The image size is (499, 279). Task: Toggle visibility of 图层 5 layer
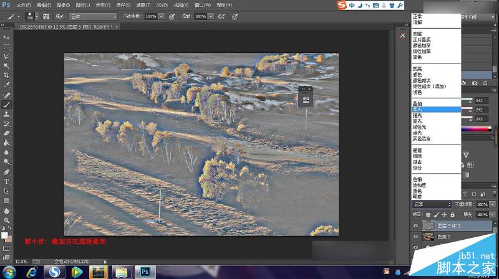pos(415,237)
